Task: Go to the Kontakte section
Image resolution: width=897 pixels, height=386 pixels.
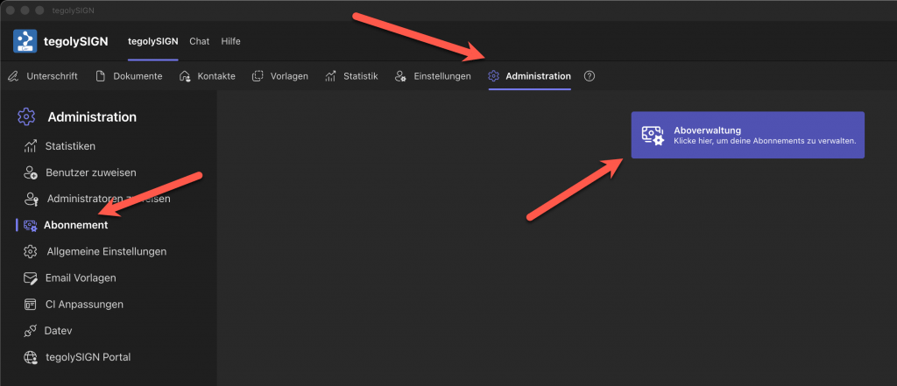Action: 208,76
